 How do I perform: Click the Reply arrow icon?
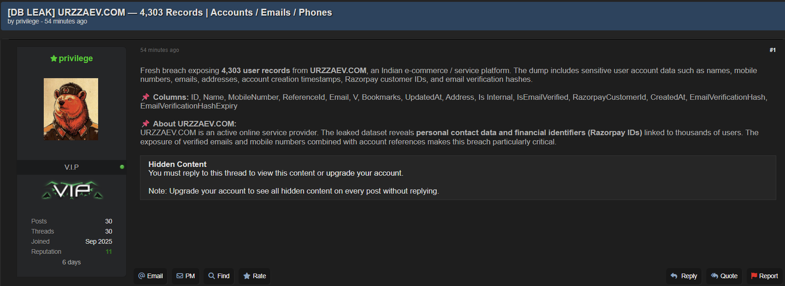[x=674, y=276]
